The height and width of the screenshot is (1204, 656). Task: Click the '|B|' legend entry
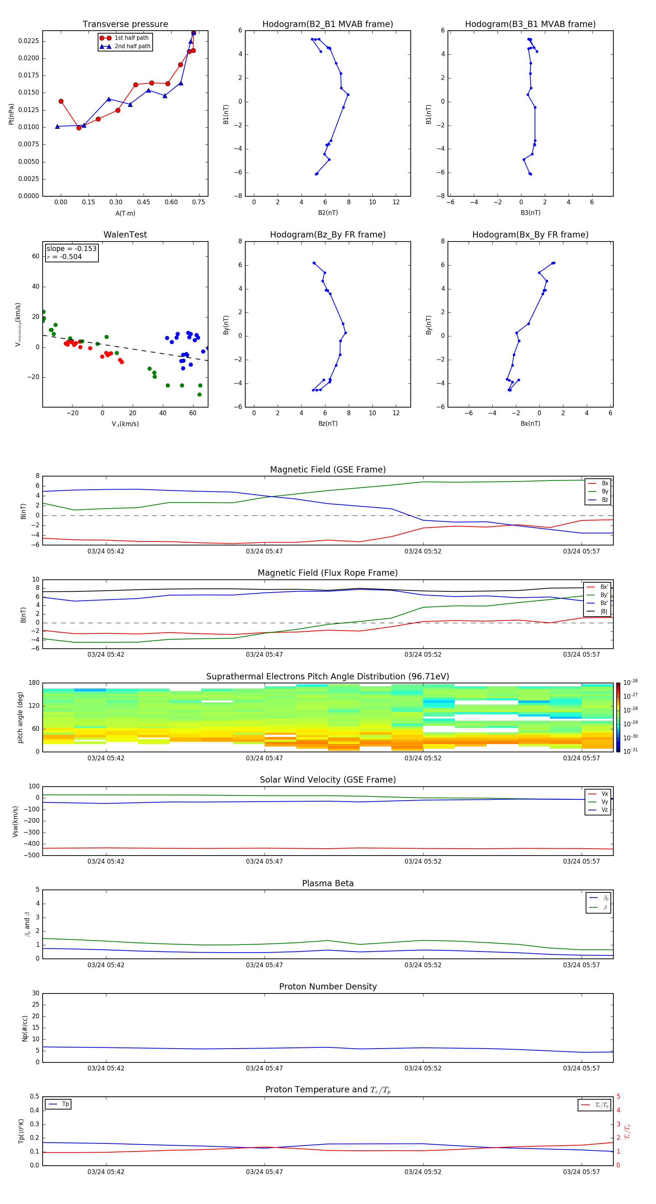[597, 611]
